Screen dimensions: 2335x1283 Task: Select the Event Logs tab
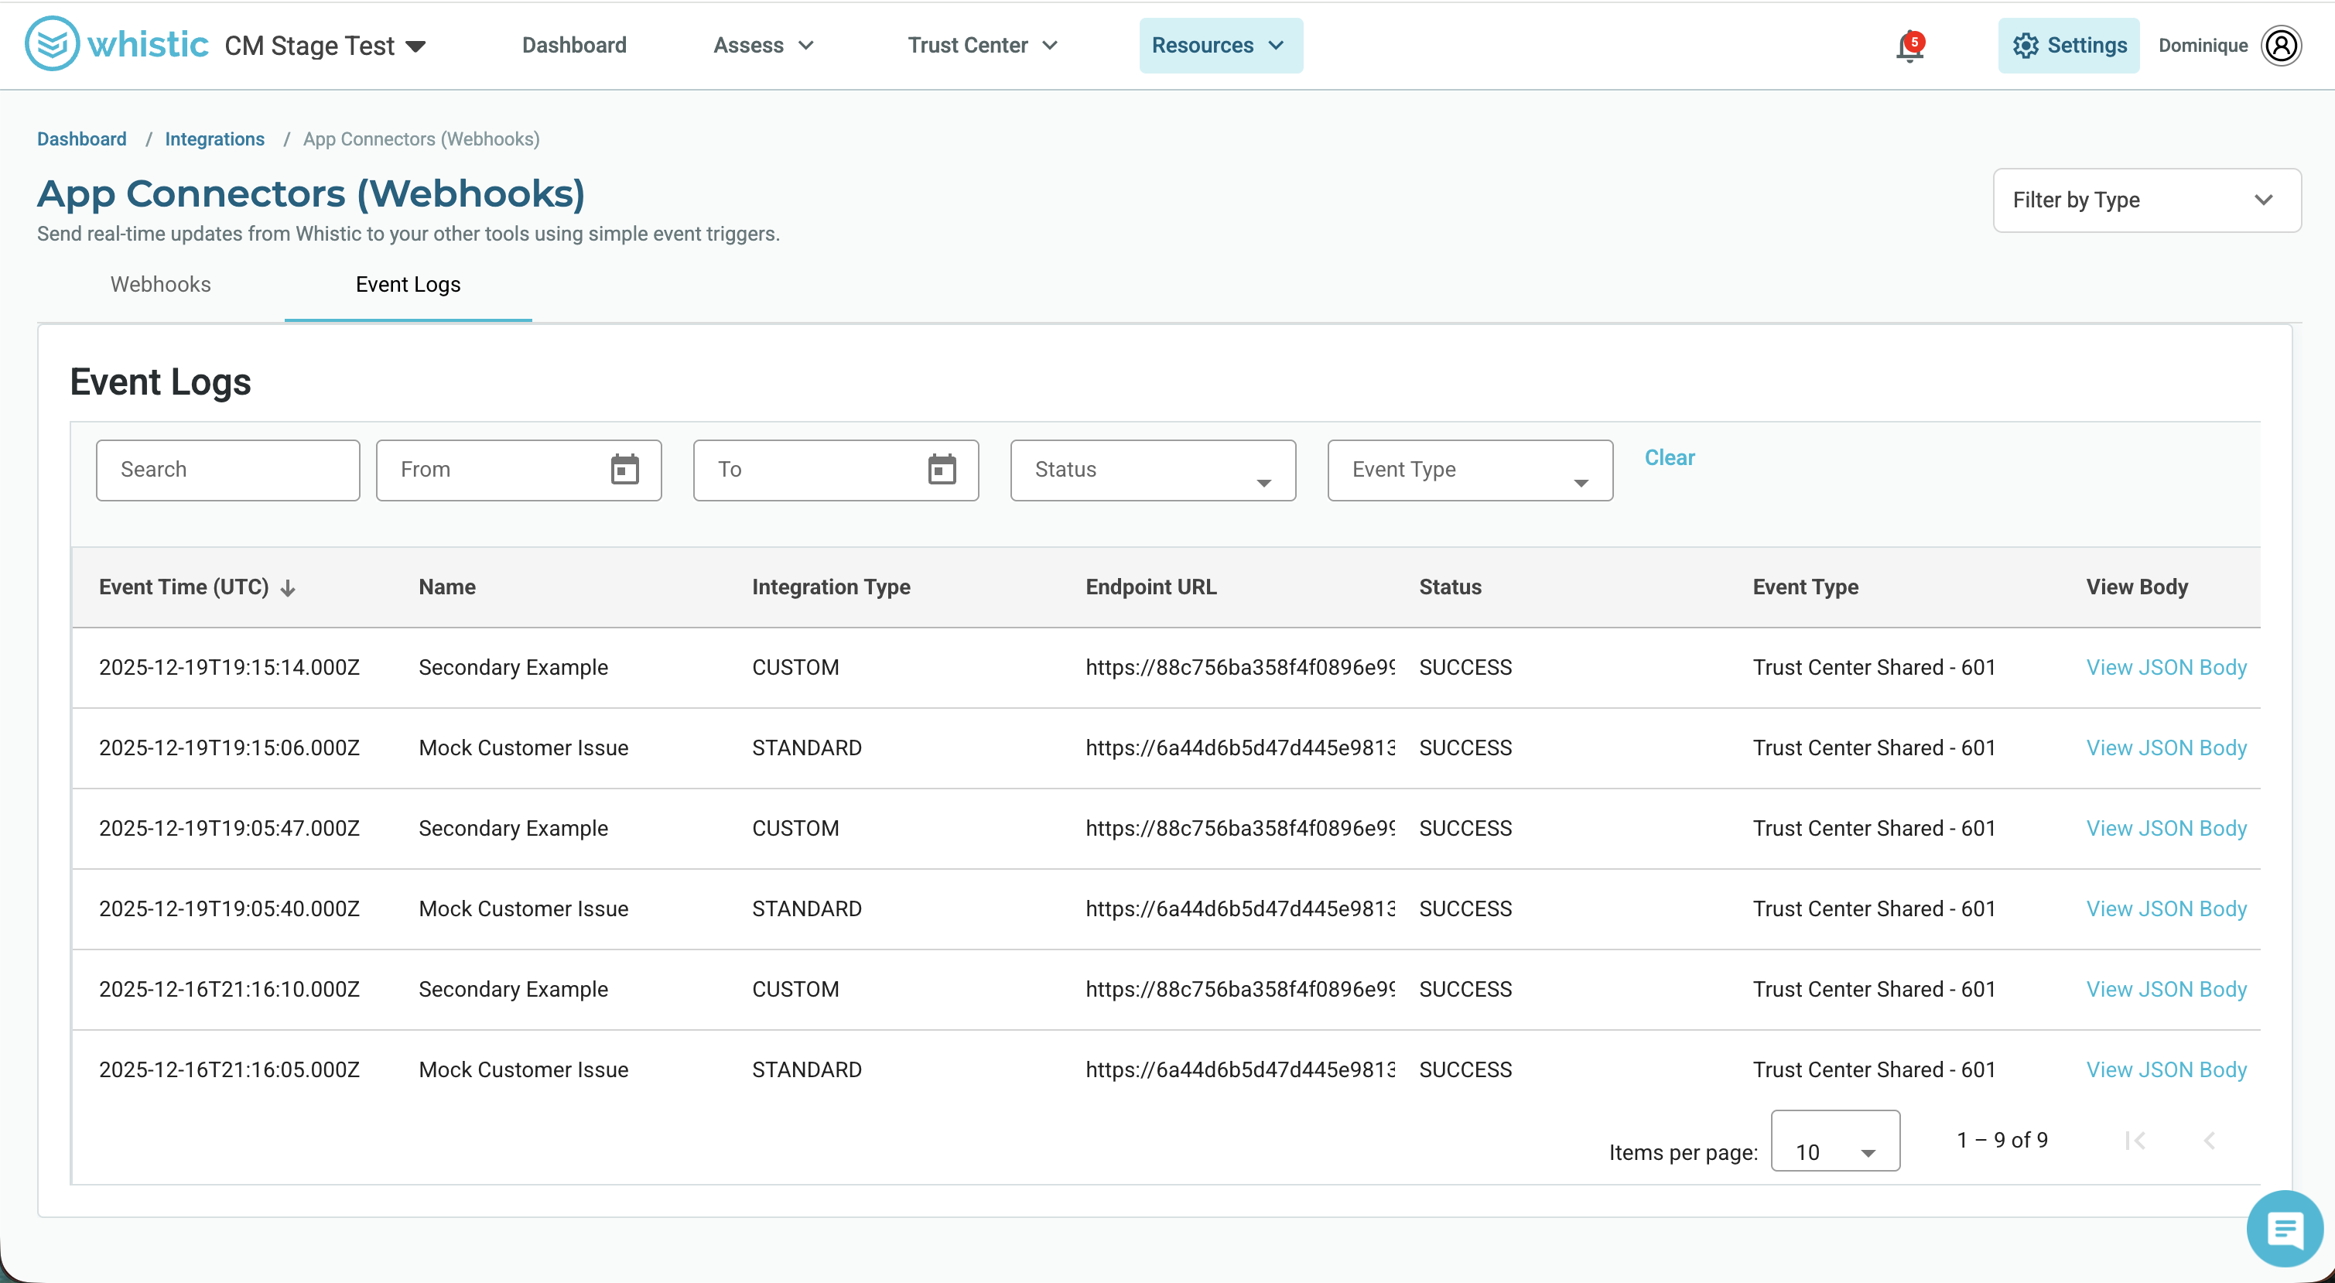pyautogui.click(x=408, y=285)
